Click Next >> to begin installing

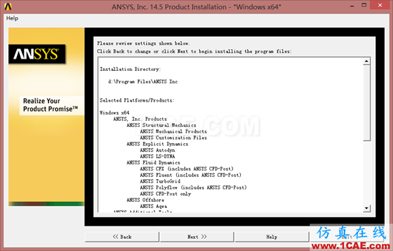[197, 237]
